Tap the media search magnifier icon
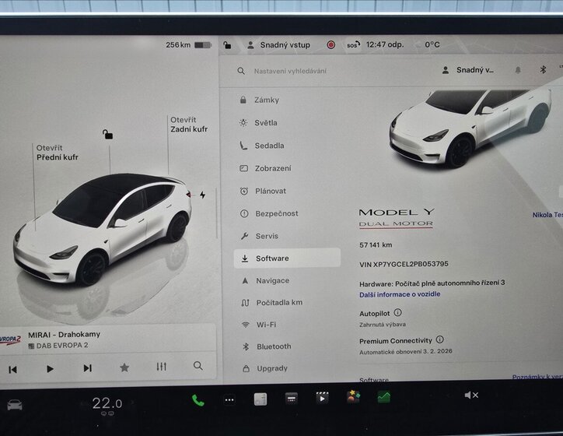This screenshot has width=563, height=436. (x=198, y=366)
